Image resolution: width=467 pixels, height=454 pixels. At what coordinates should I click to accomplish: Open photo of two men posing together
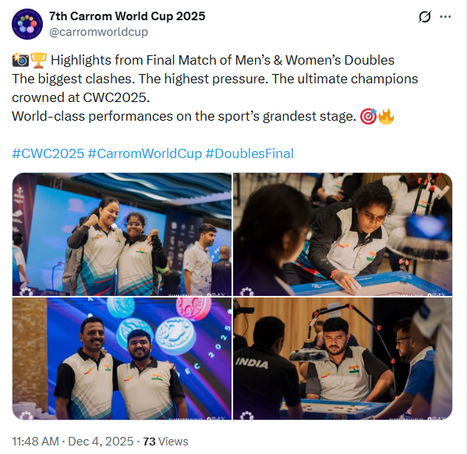122,358
